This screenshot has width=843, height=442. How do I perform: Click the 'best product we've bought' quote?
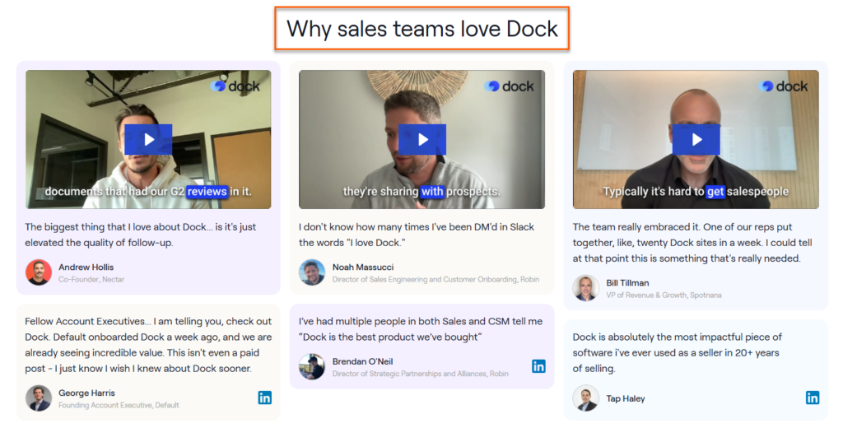(421, 329)
